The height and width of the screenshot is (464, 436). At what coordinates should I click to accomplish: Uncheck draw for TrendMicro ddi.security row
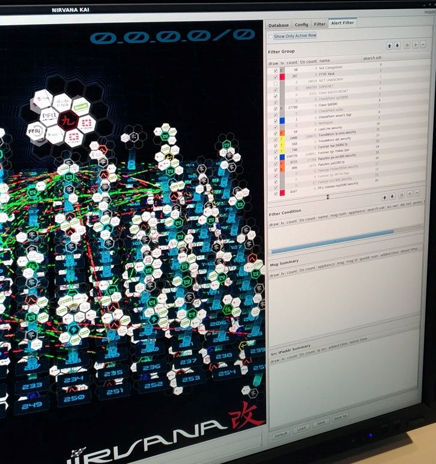(x=276, y=145)
